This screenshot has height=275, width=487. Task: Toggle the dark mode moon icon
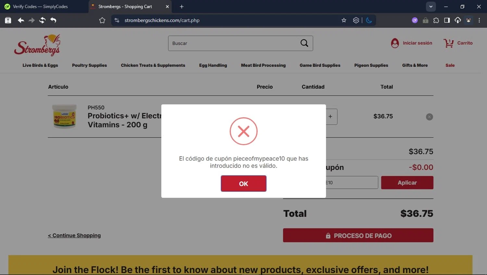369,20
